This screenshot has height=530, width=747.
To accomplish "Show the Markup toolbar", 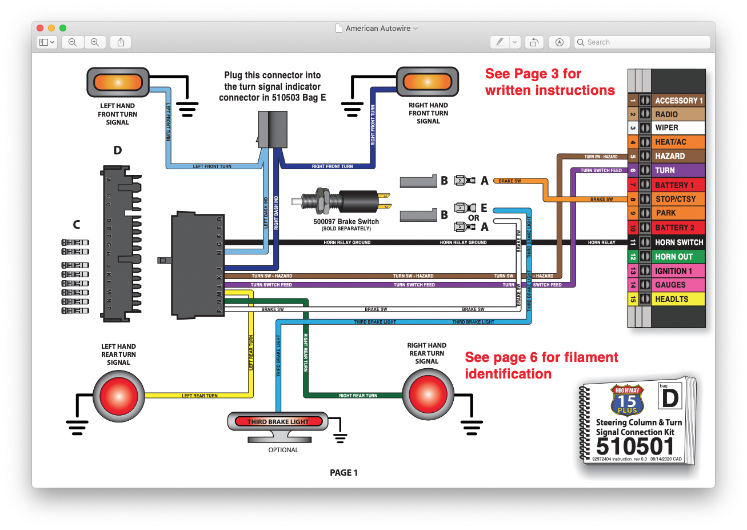I will pyautogui.click(x=560, y=42).
